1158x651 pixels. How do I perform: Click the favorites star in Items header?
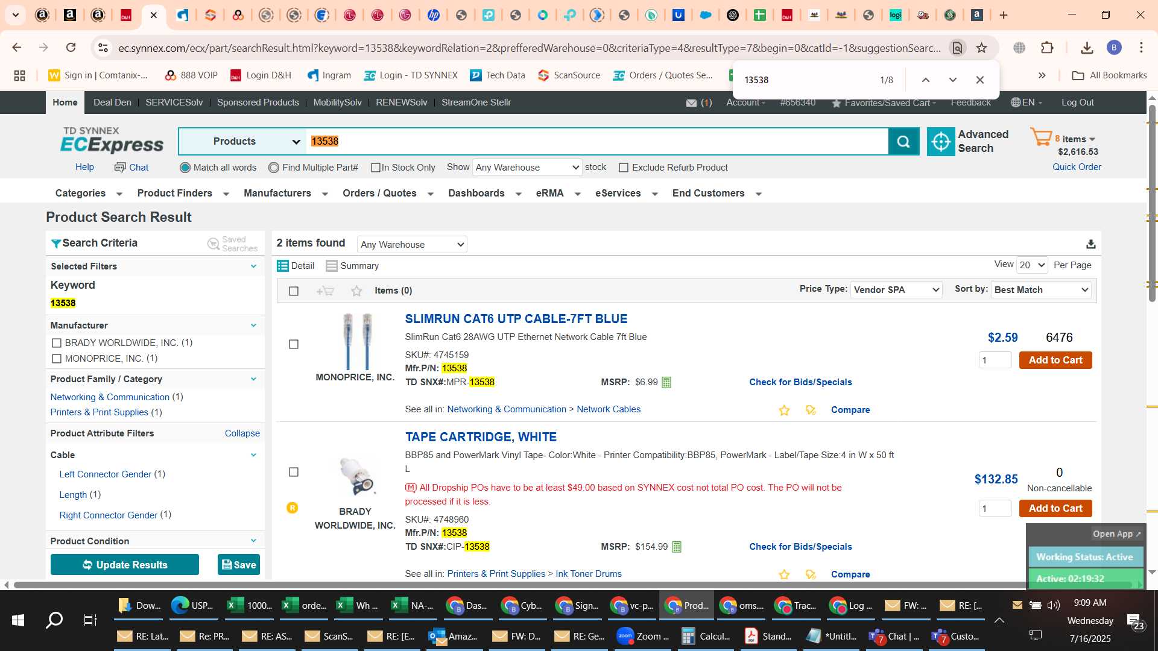[x=356, y=291]
